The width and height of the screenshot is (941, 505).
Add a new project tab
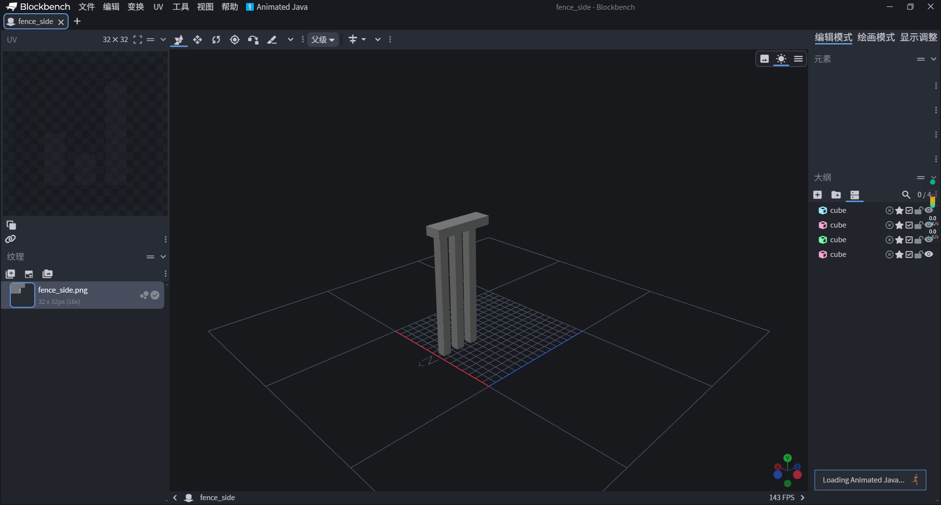tap(77, 22)
